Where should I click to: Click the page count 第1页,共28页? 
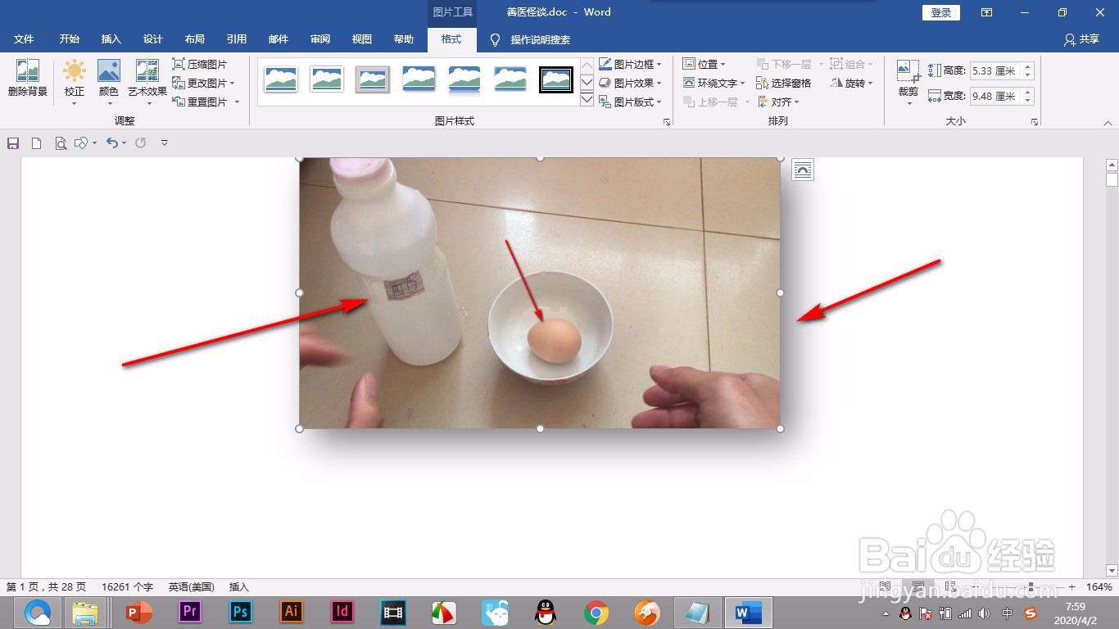click(x=46, y=587)
